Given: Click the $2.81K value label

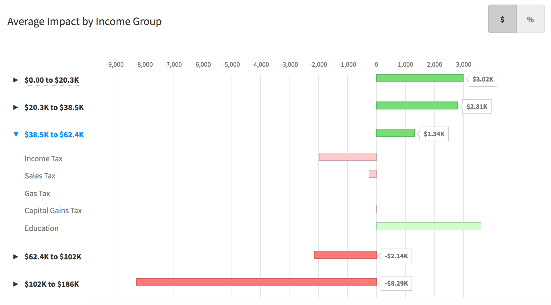Looking at the screenshot, I should click(x=477, y=107).
